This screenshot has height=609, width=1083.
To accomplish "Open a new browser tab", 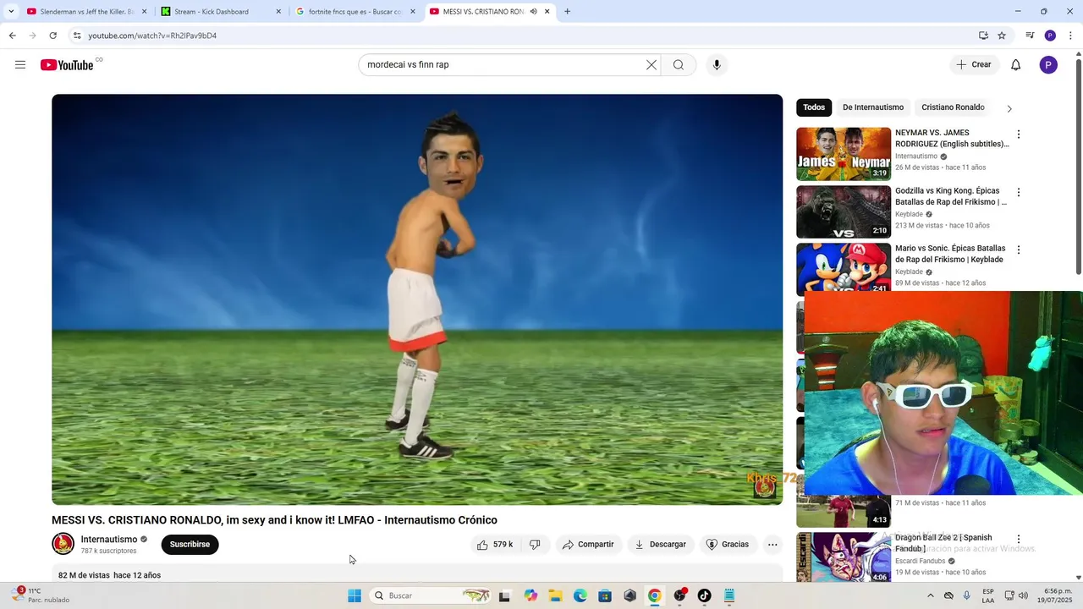I will click(567, 12).
